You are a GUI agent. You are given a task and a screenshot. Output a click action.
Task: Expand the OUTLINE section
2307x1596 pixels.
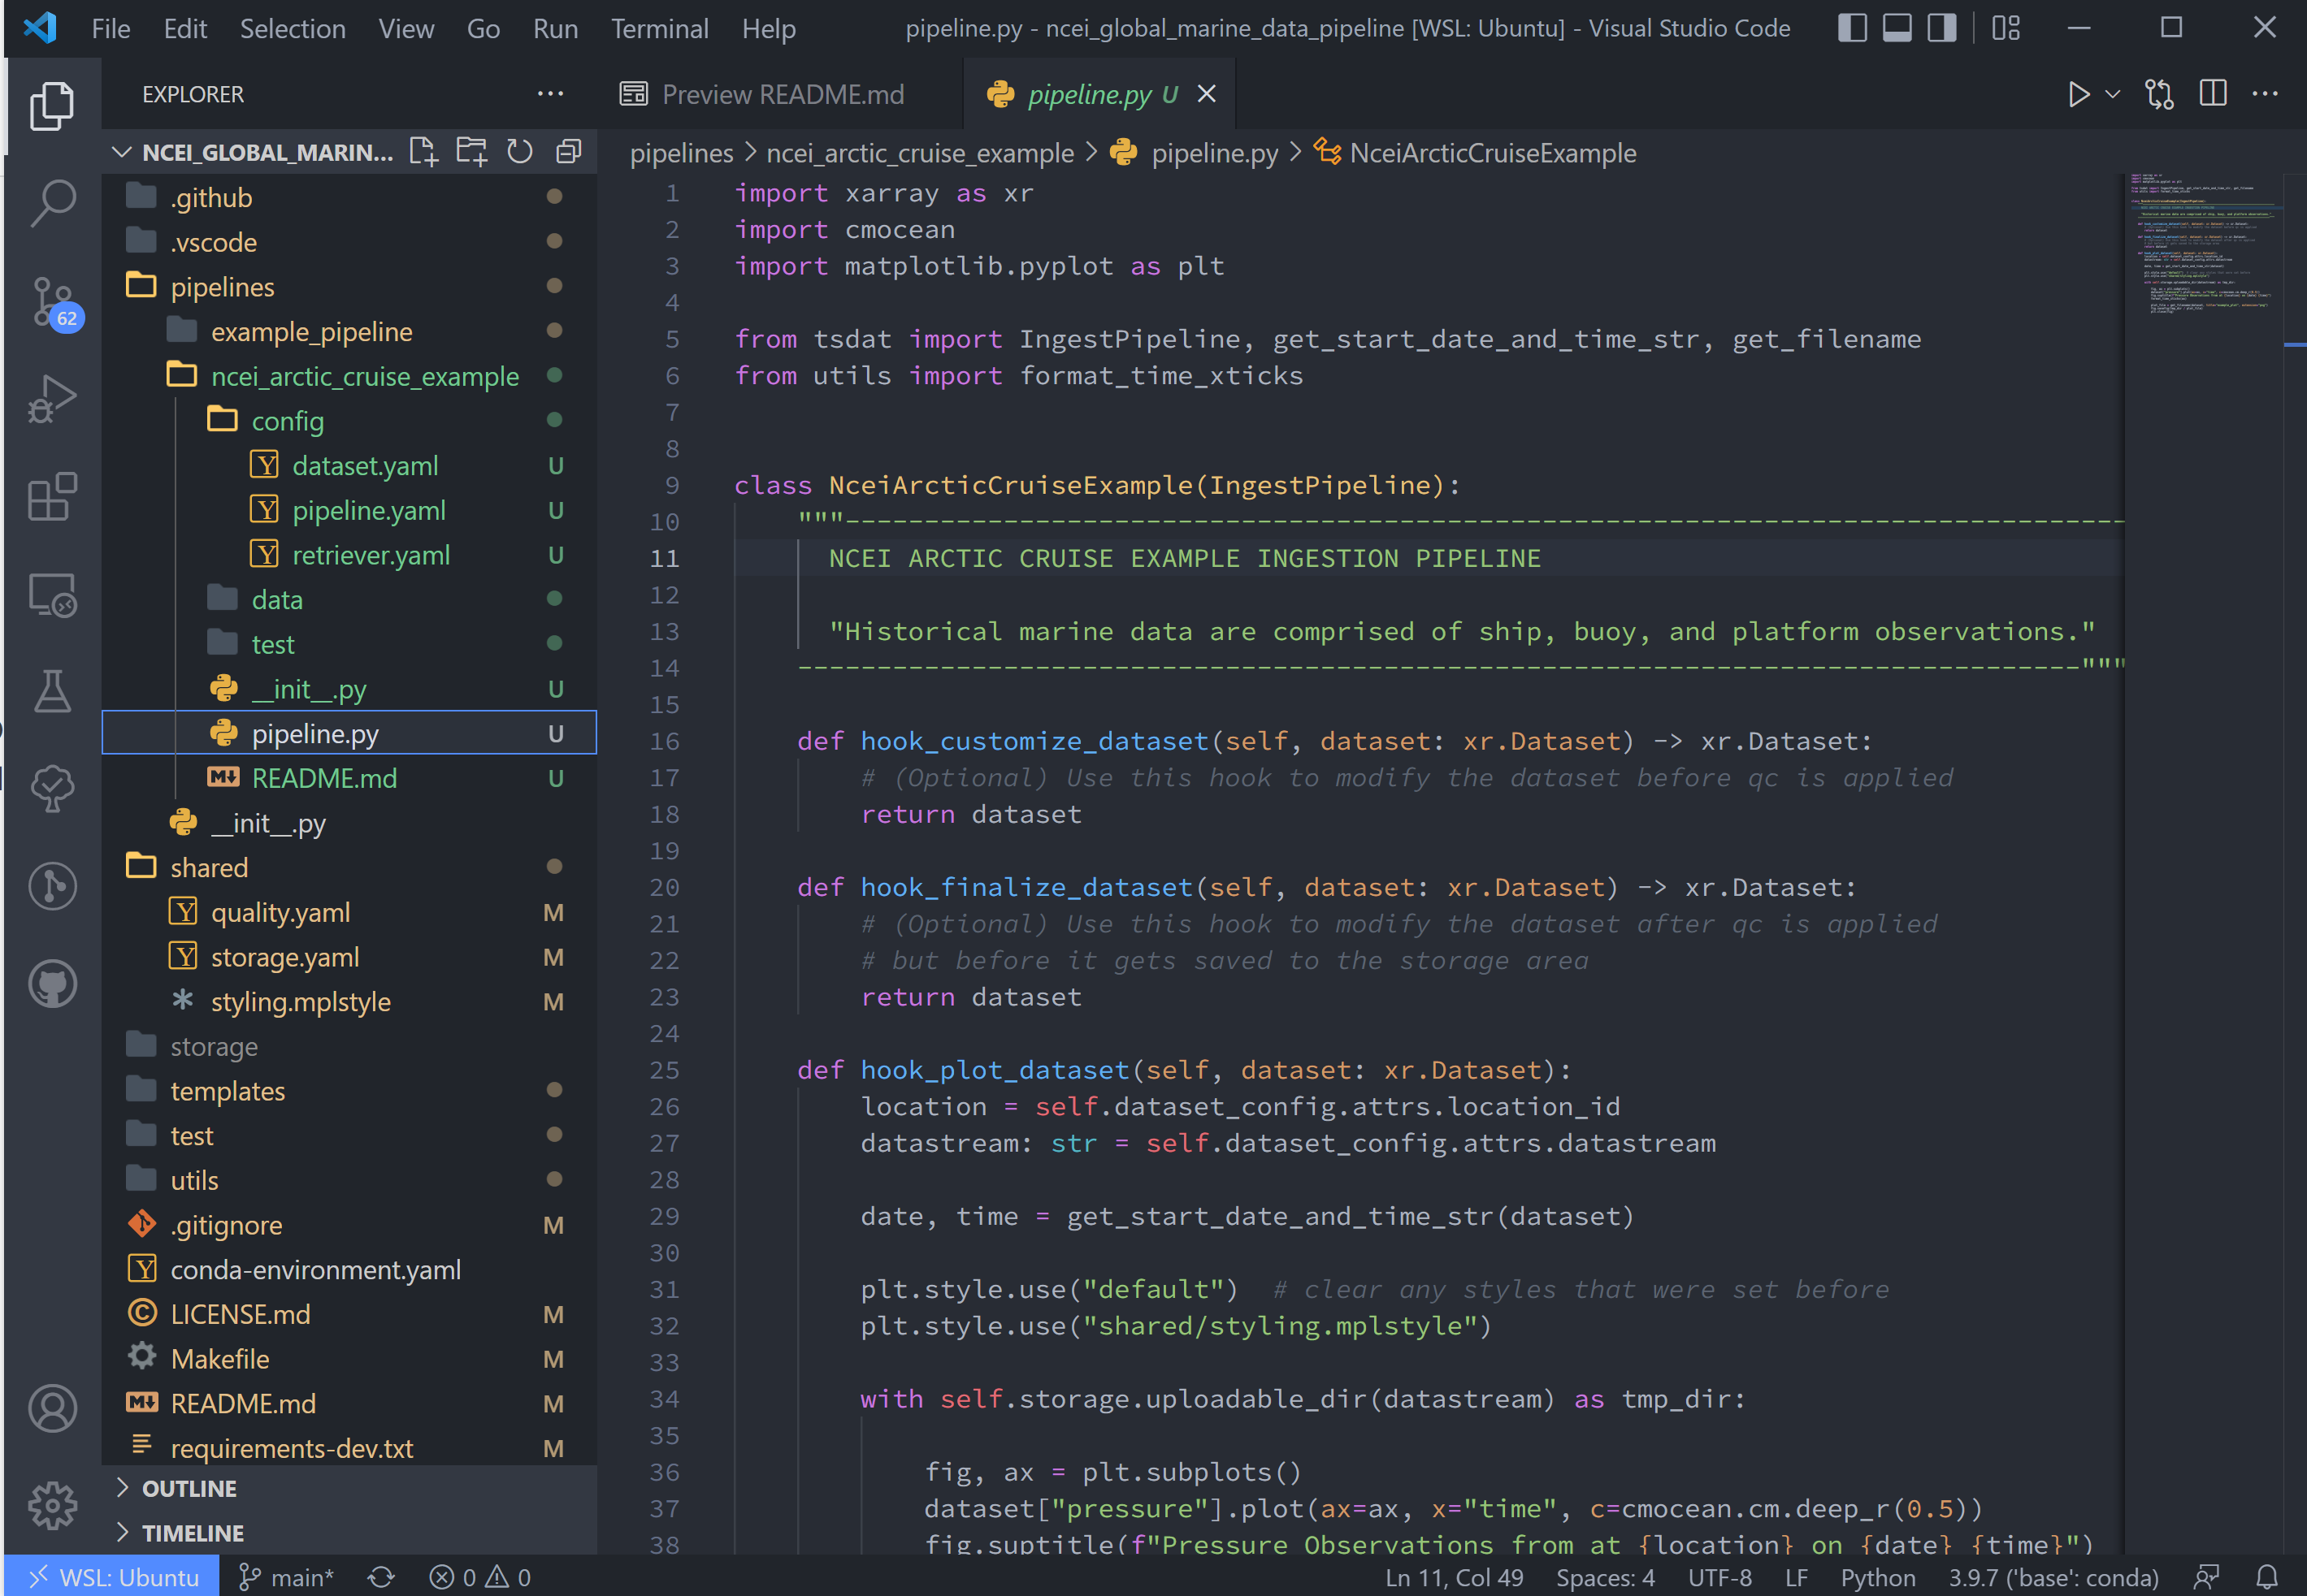point(350,1488)
